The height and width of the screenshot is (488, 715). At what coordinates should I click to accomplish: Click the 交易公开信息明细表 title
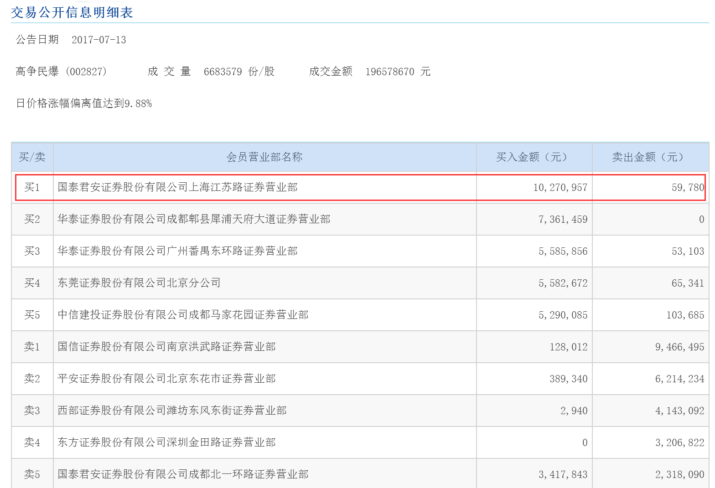coord(72,12)
